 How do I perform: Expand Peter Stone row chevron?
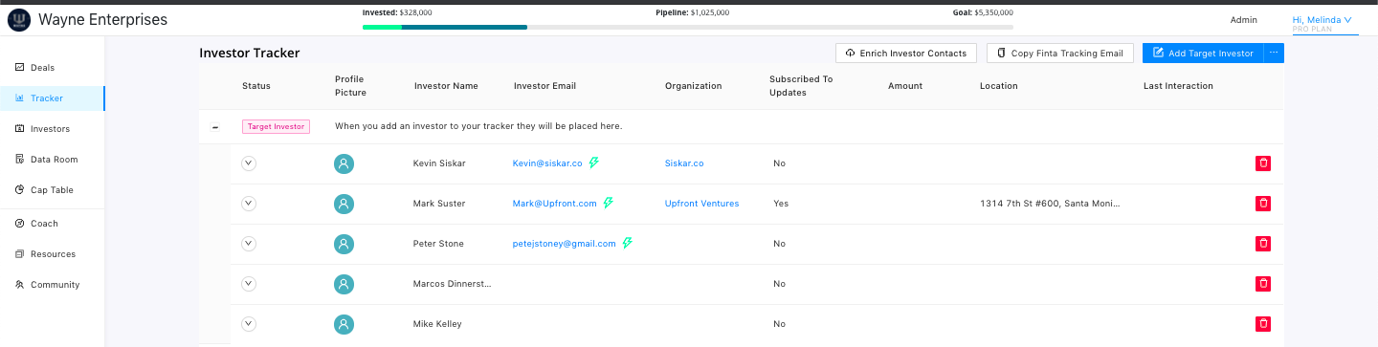[x=249, y=243]
